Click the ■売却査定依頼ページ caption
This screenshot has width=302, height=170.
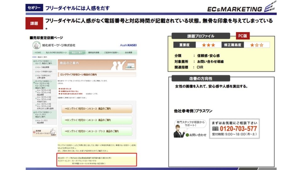tap(47, 37)
